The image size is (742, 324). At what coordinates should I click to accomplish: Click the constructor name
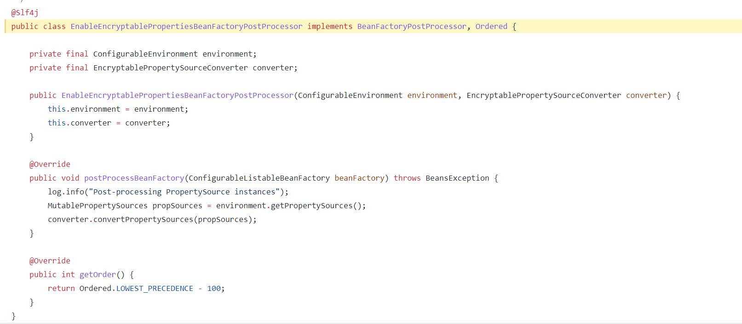tap(177, 96)
